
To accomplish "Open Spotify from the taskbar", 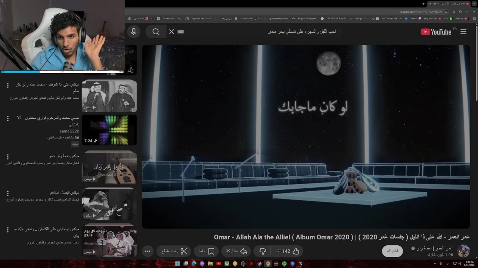I will [x=284, y=264].
